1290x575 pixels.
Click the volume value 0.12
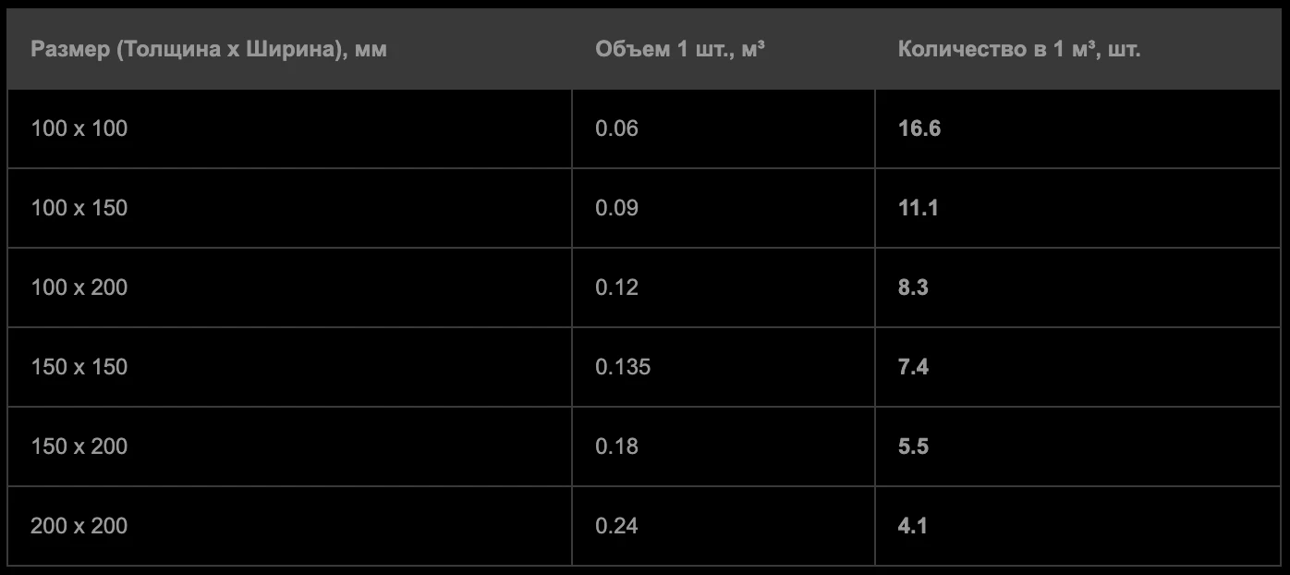[617, 287]
